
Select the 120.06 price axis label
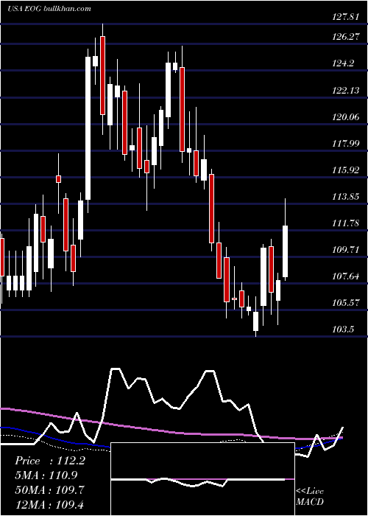345,116
